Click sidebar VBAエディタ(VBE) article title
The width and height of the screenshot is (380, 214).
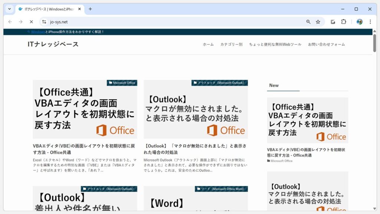(x=306, y=152)
